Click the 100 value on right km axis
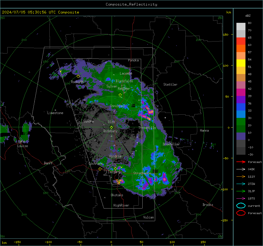This screenshot has height=246, width=263. [x=226, y=66]
